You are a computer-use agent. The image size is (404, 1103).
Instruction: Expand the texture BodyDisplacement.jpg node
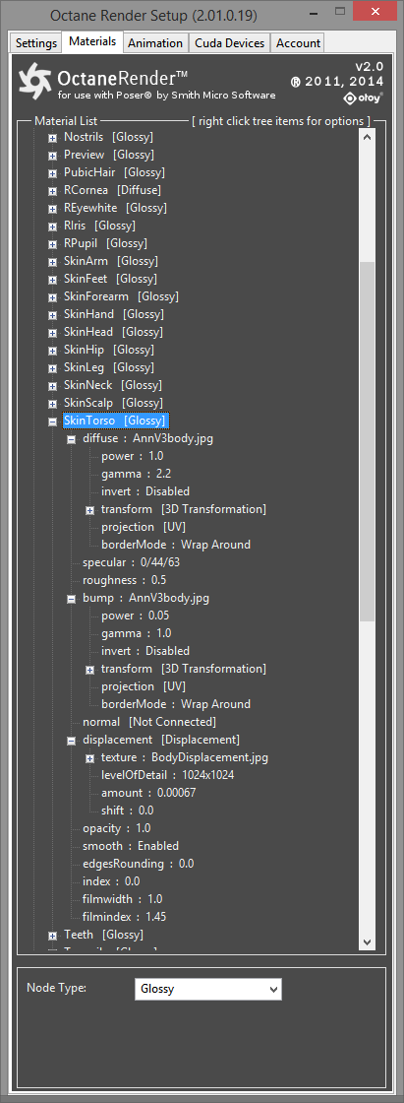[x=89, y=758]
